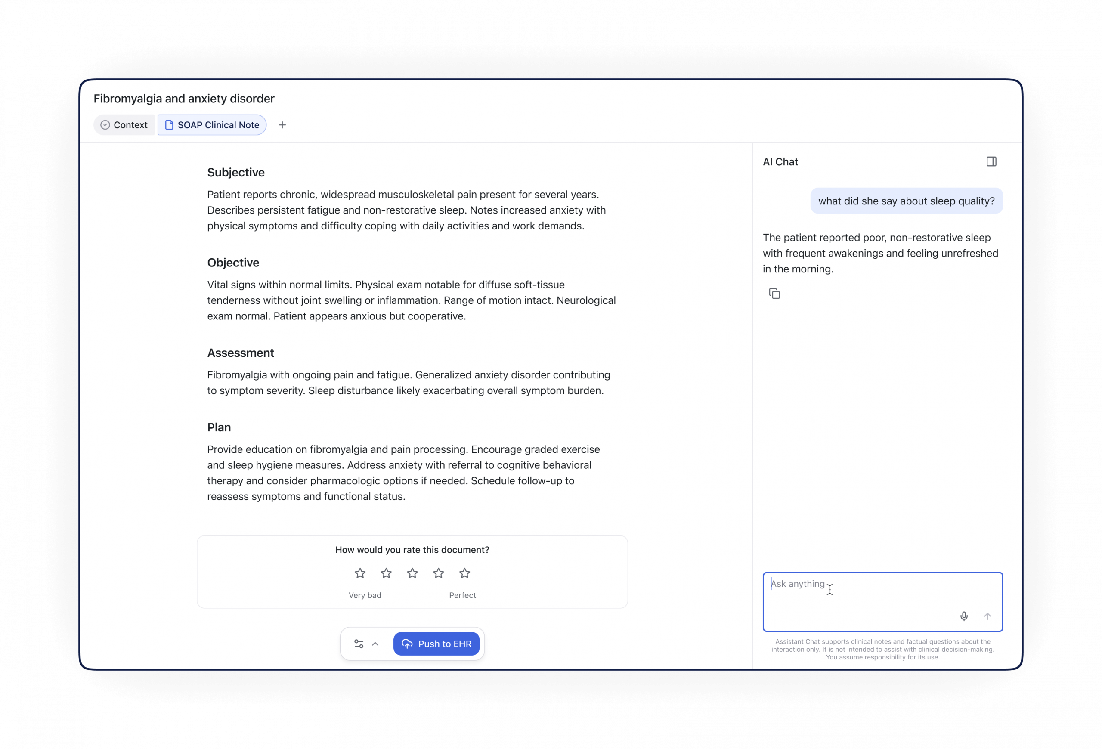Image resolution: width=1102 pixels, height=749 pixels.
Task: Rate document four stars
Action: (439, 574)
